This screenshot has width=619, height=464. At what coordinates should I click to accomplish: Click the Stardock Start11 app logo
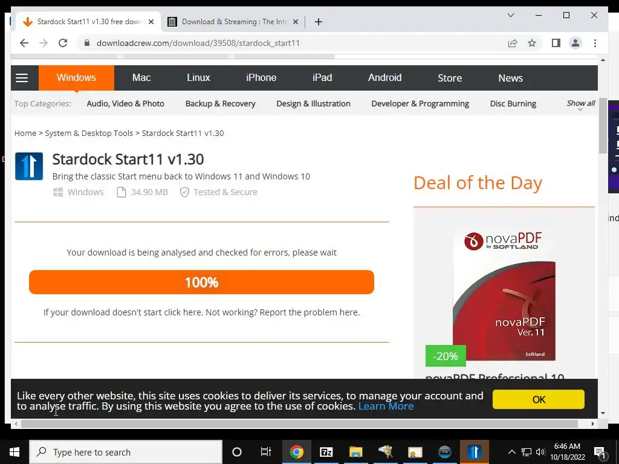point(29,166)
